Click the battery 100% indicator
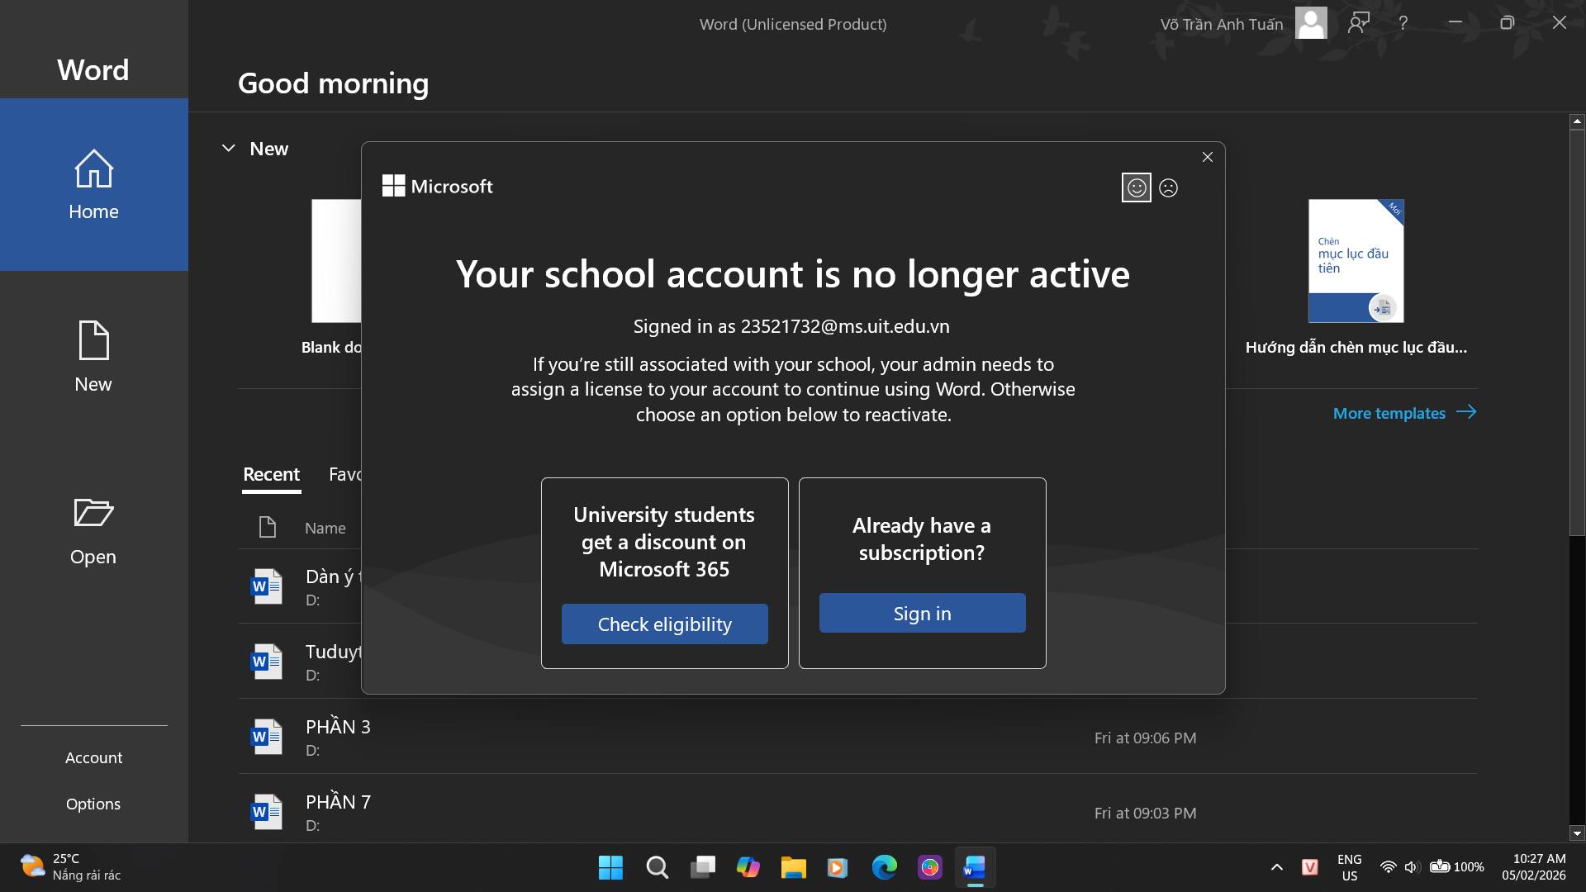 pyautogui.click(x=1456, y=867)
